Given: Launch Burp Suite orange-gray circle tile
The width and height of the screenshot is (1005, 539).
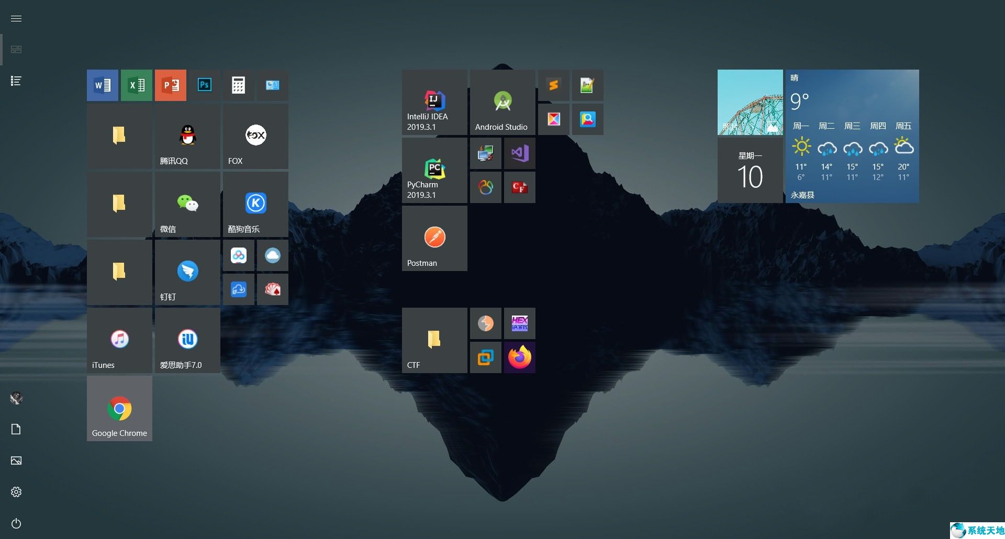Looking at the screenshot, I should 486,323.
